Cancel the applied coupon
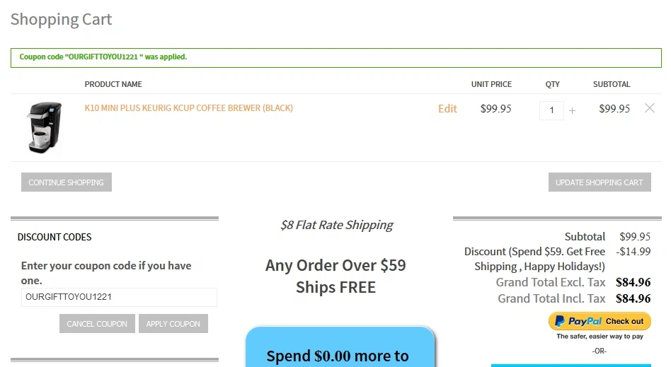The image size is (671, 367). [x=97, y=324]
